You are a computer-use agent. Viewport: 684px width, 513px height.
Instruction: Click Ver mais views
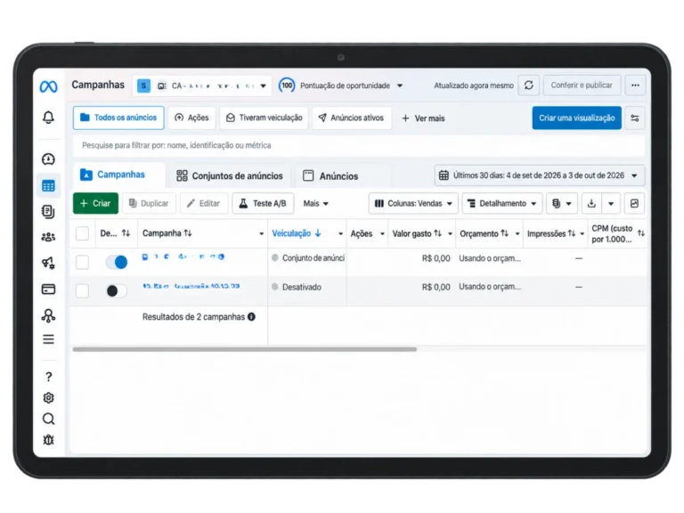423,118
